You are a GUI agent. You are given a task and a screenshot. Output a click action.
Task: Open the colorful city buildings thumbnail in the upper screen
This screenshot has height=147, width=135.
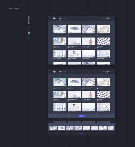(x=60, y=41)
